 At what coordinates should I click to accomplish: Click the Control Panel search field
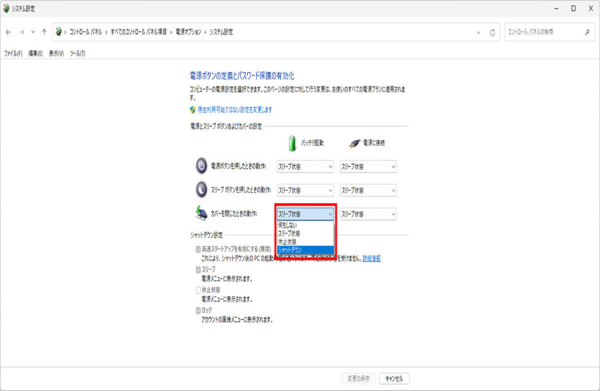coord(542,32)
